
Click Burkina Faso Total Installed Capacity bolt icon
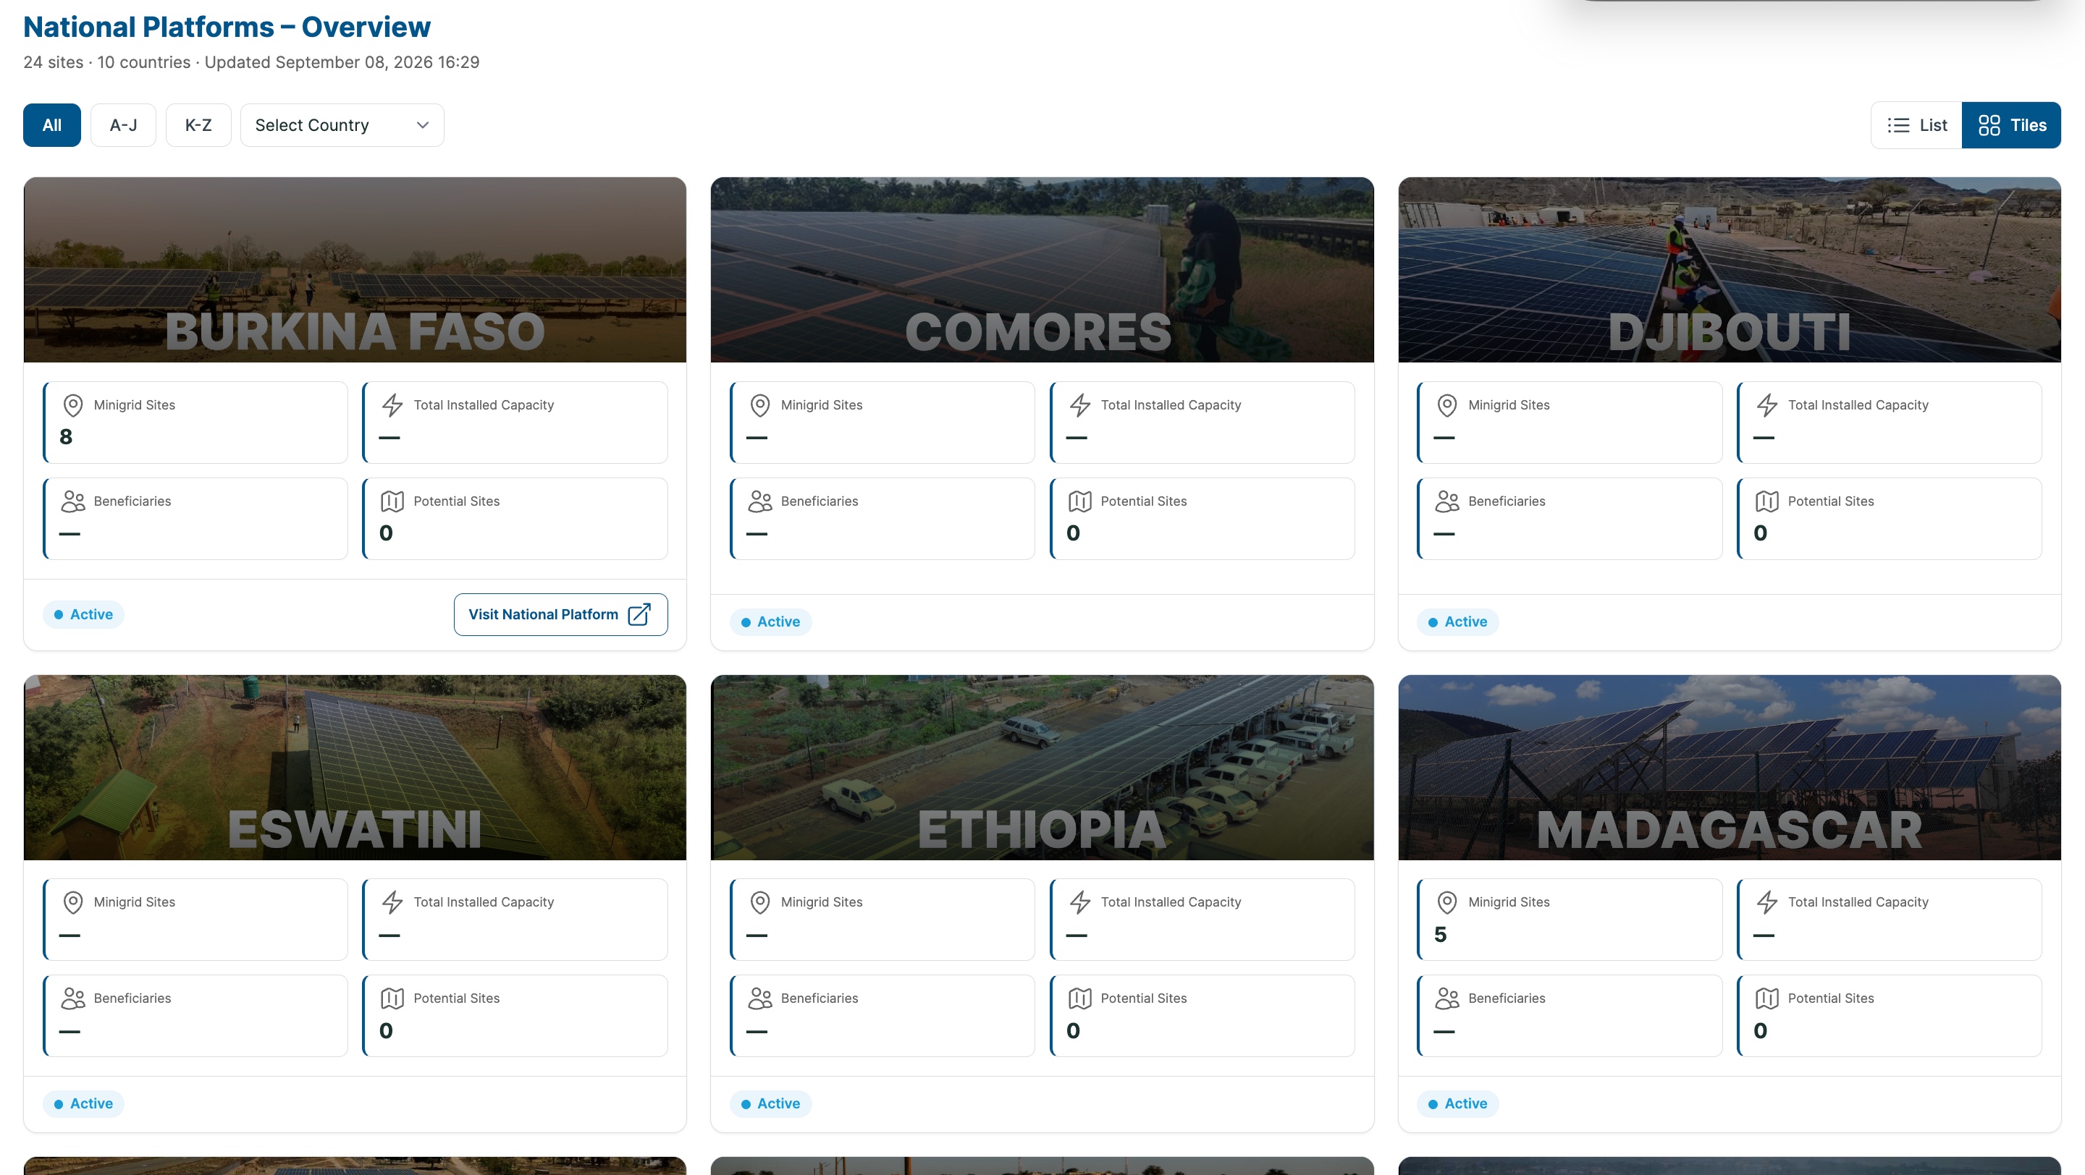(392, 405)
